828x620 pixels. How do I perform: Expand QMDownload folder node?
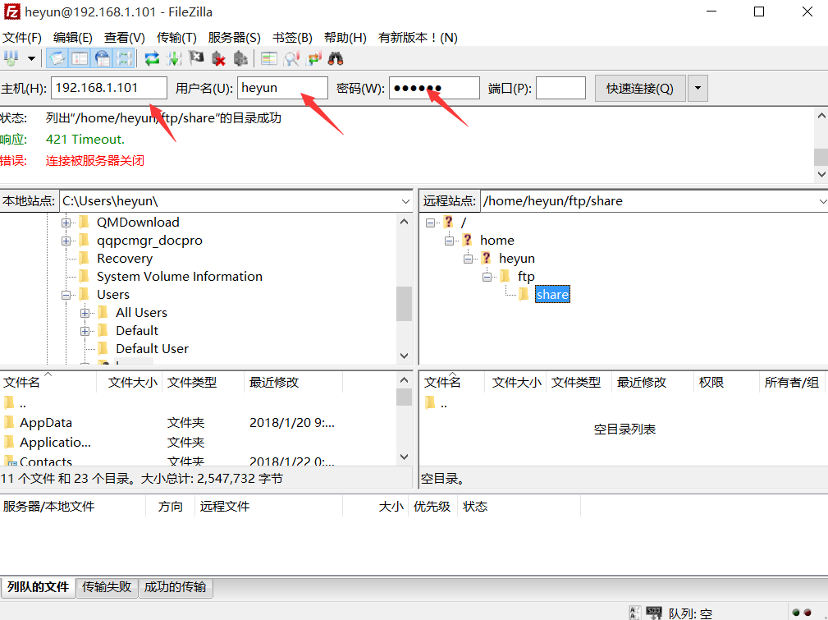(x=66, y=223)
